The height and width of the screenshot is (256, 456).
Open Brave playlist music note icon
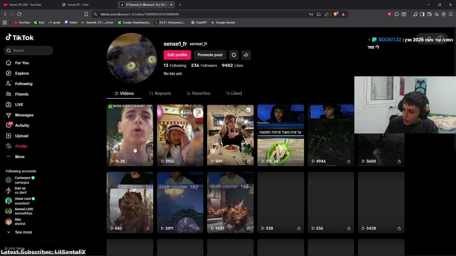tap(415, 14)
